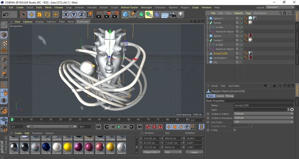Select Landscape.1 in Object Manager
The image size is (299, 159).
pyautogui.click(x=220, y=58)
